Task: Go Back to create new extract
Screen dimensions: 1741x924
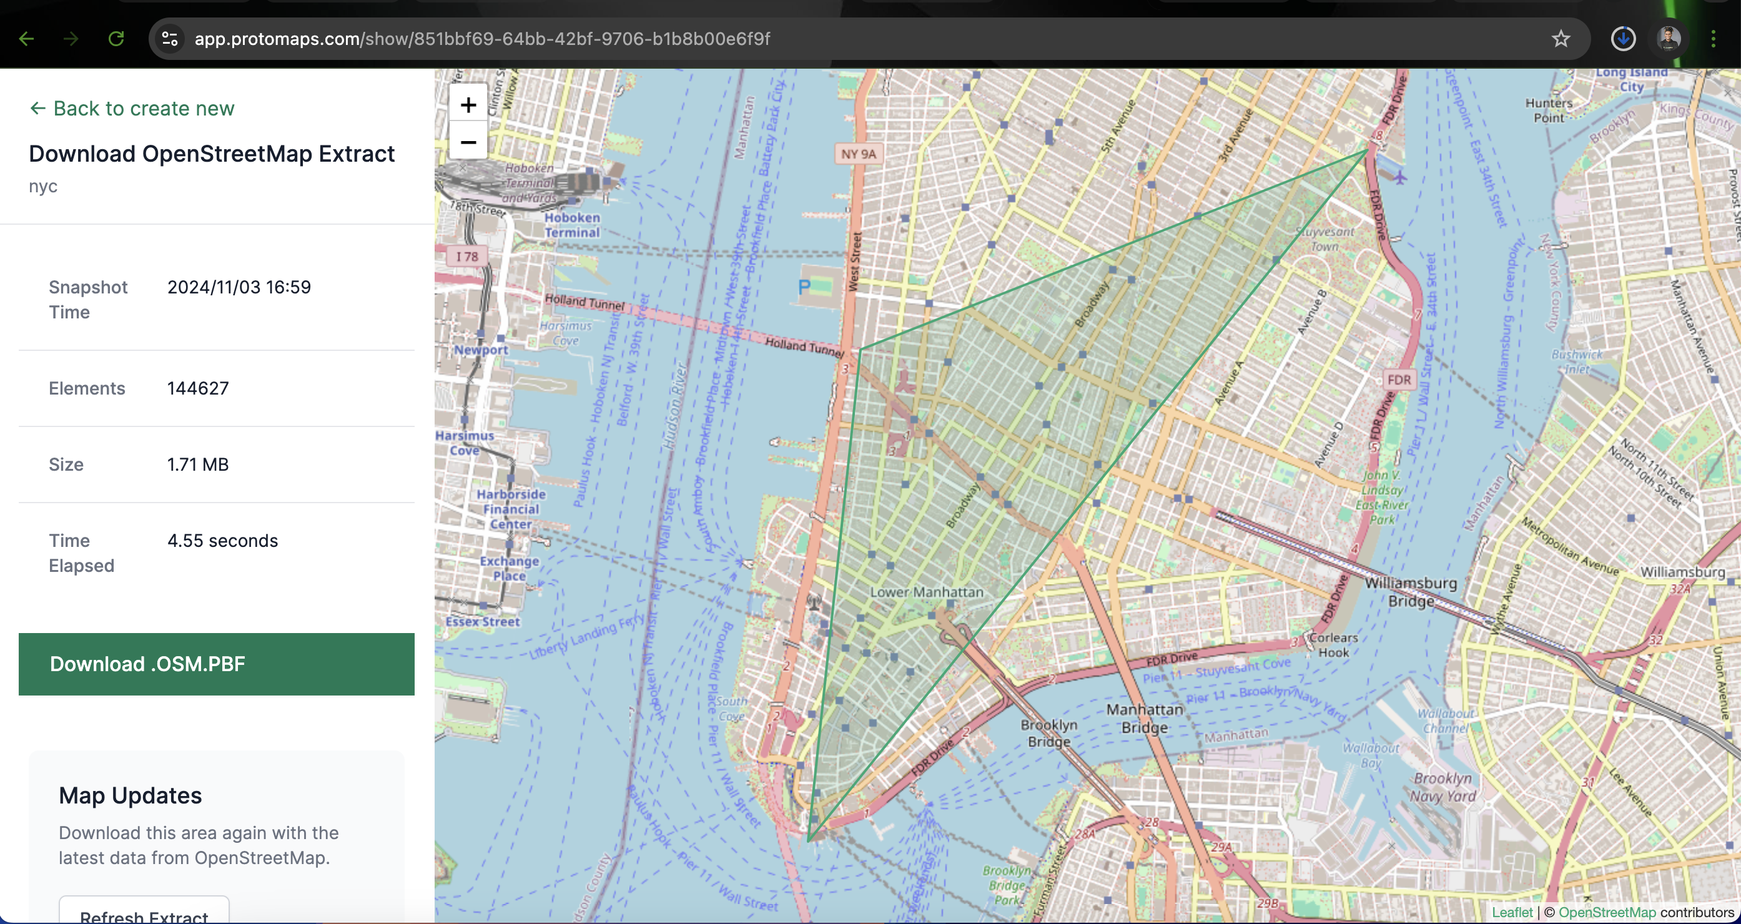Action: pos(132,108)
